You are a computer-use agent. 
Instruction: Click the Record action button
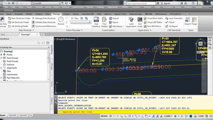coord(61,21)
